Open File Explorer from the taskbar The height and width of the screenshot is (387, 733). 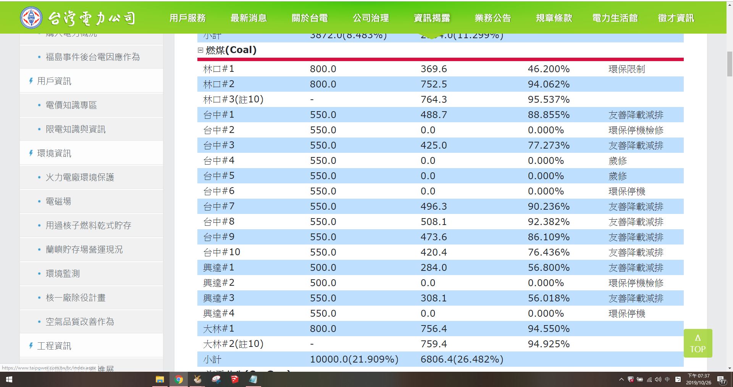click(x=160, y=379)
